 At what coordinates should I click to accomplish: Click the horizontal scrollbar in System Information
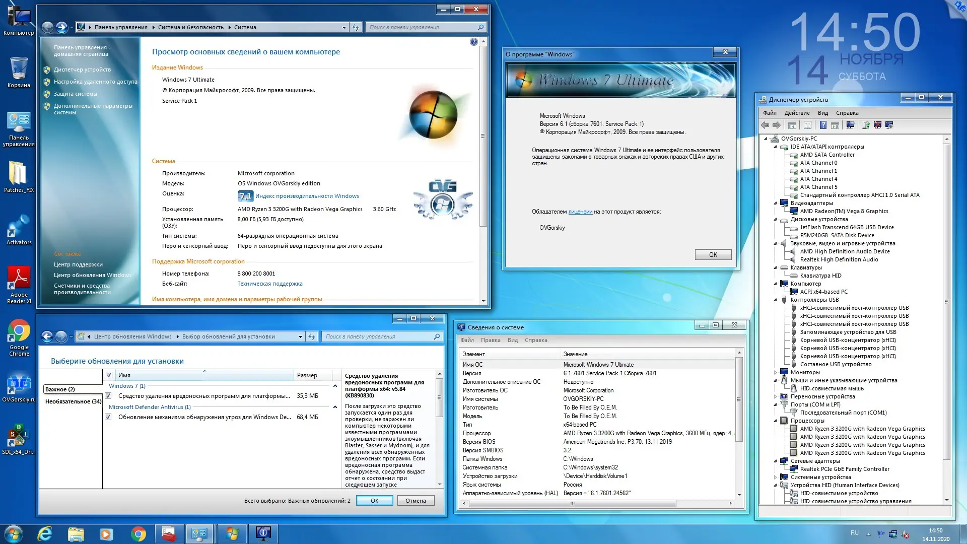coord(572,503)
